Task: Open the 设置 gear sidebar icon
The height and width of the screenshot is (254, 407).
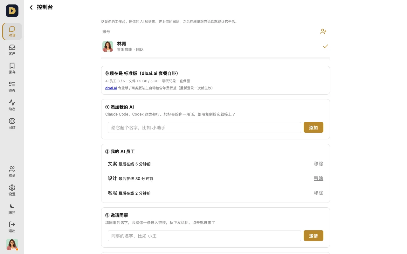Action: point(12,190)
